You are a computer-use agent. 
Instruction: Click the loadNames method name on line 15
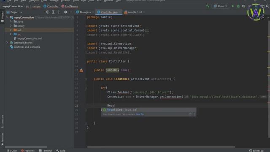[121, 79]
